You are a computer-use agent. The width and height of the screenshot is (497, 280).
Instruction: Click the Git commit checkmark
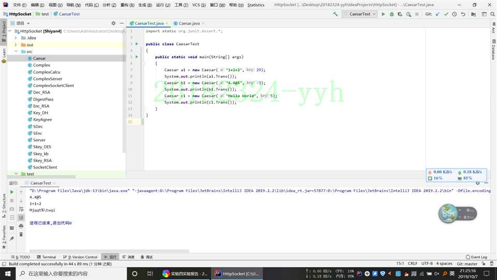(x=446, y=15)
